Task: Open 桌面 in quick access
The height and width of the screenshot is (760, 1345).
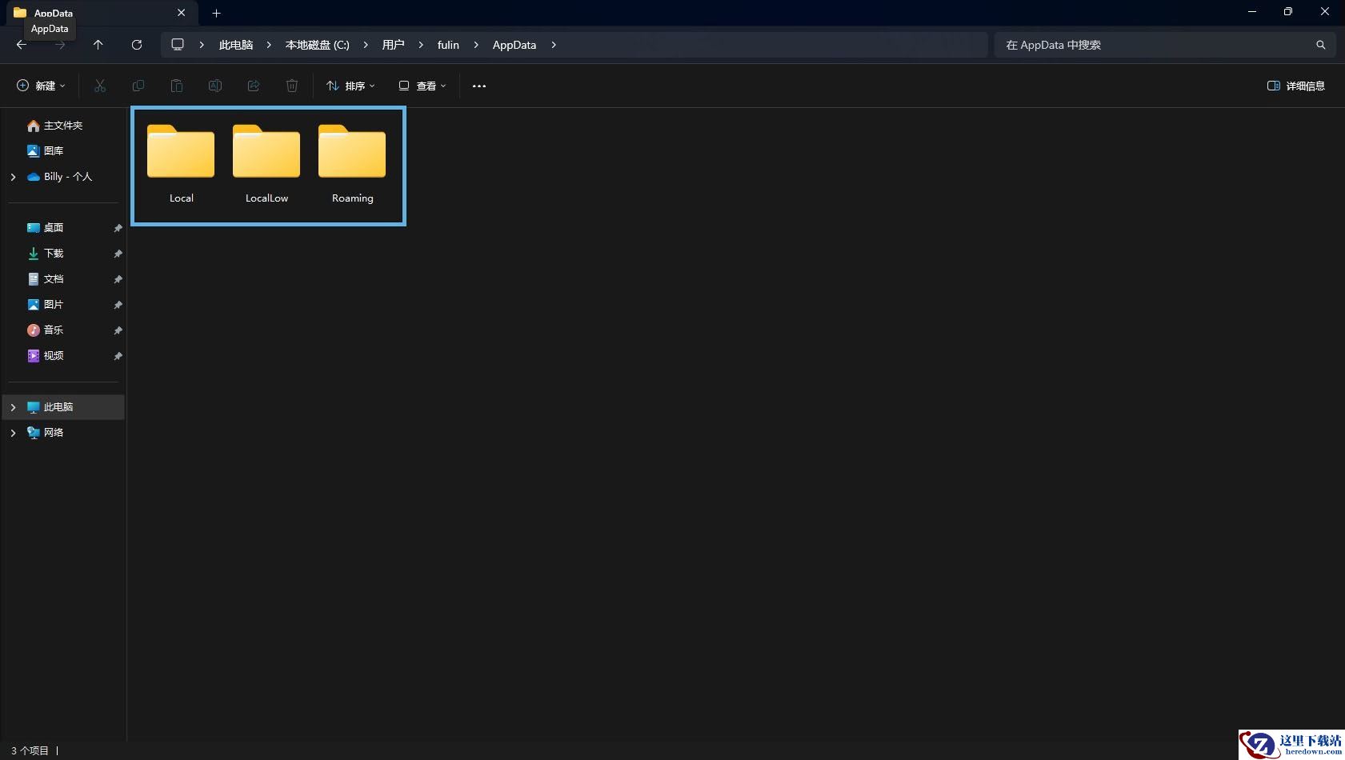Action: (54, 228)
